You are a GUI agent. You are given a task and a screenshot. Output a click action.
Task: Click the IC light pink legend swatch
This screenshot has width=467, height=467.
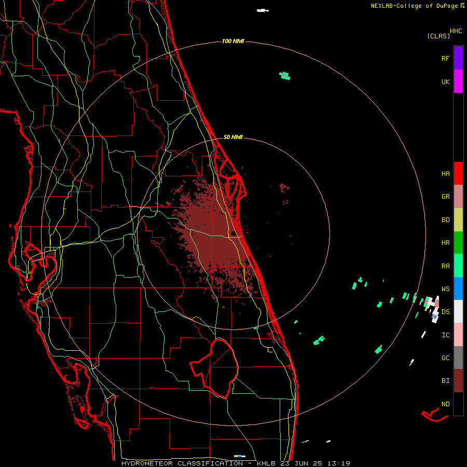pyautogui.click(x=458, y=335)
